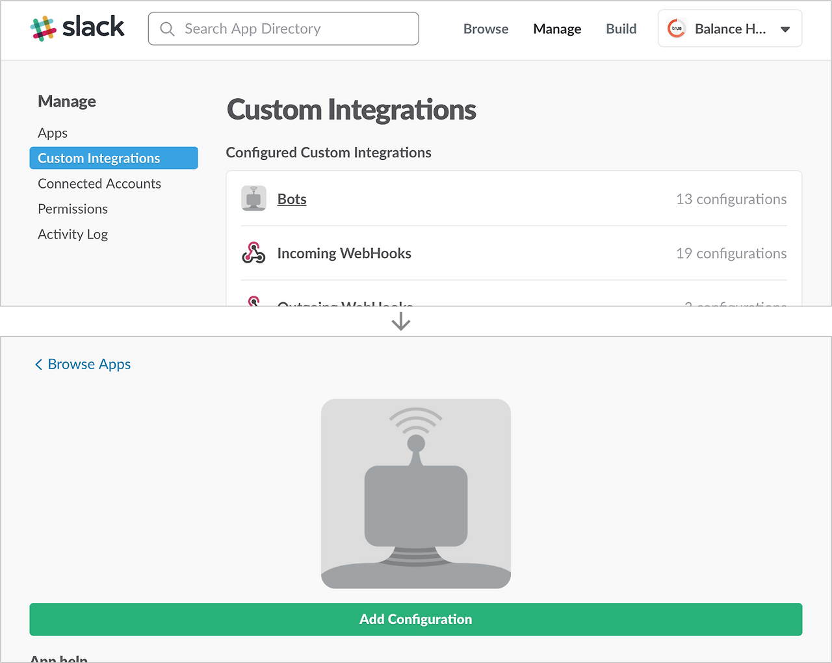The width and height of the screenshot is (832, 663).
Task: Open the Manage menu item
Action: (557, 29)
